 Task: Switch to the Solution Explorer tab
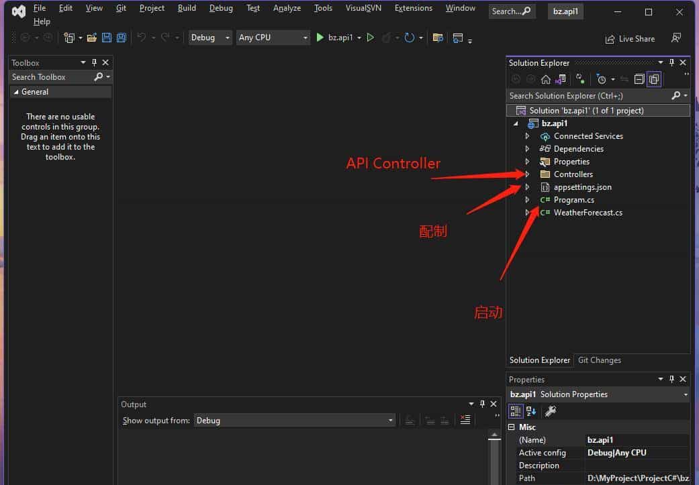point(539,360)
